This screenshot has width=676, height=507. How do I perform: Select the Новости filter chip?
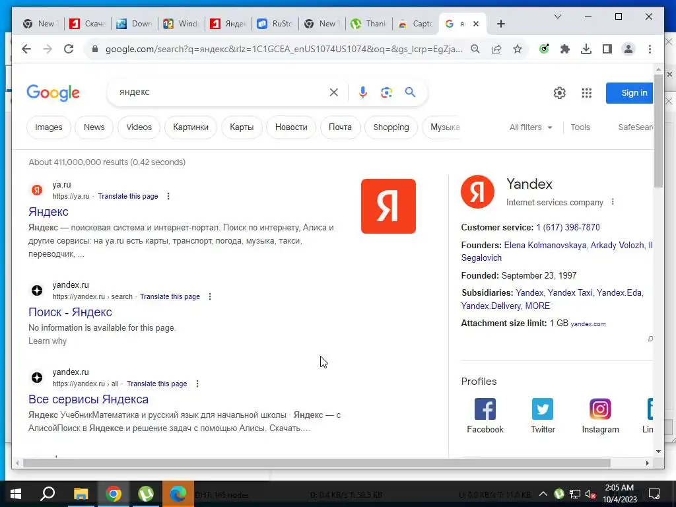tap(291, 127)
